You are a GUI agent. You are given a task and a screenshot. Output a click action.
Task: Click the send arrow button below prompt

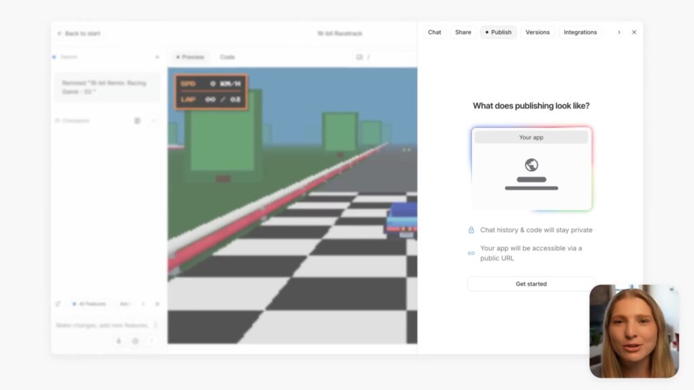click(x=152, y=341)
